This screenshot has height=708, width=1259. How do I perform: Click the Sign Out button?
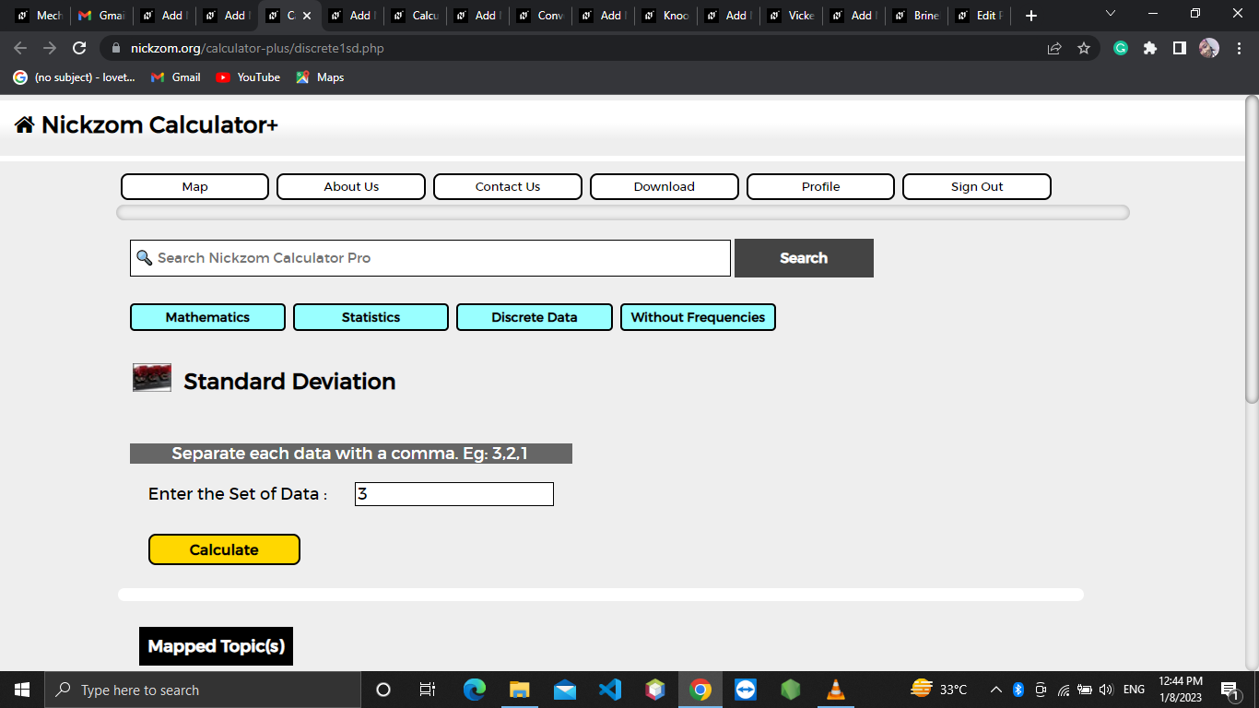pos(977,186)
